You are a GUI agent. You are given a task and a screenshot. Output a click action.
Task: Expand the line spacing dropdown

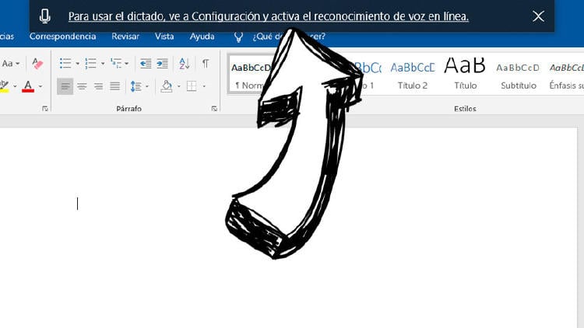pyautogui.click(x=146, y=86)
